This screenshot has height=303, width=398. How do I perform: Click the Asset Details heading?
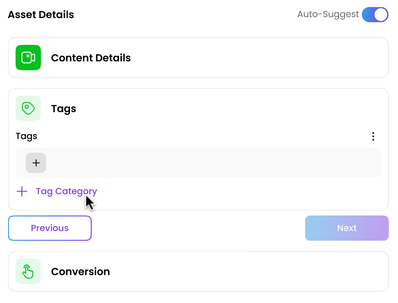click(x=41, y=14)
